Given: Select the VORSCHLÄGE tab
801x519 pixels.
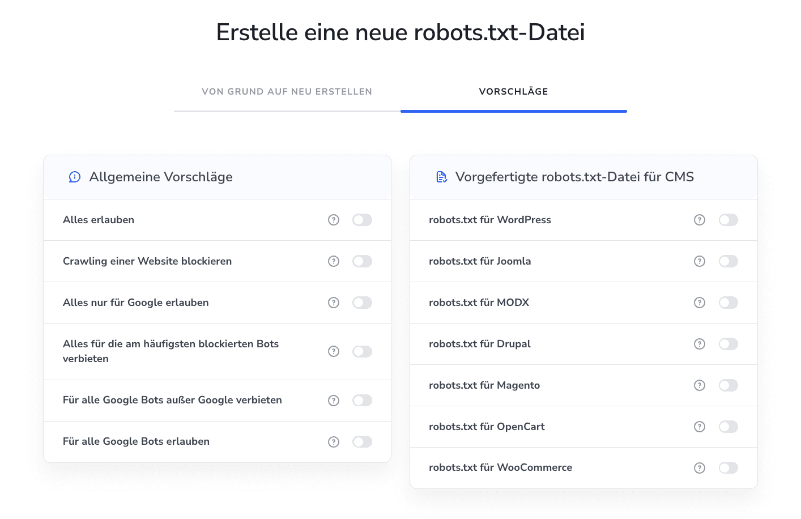Looking at the screenshot, I should point(513,91).
